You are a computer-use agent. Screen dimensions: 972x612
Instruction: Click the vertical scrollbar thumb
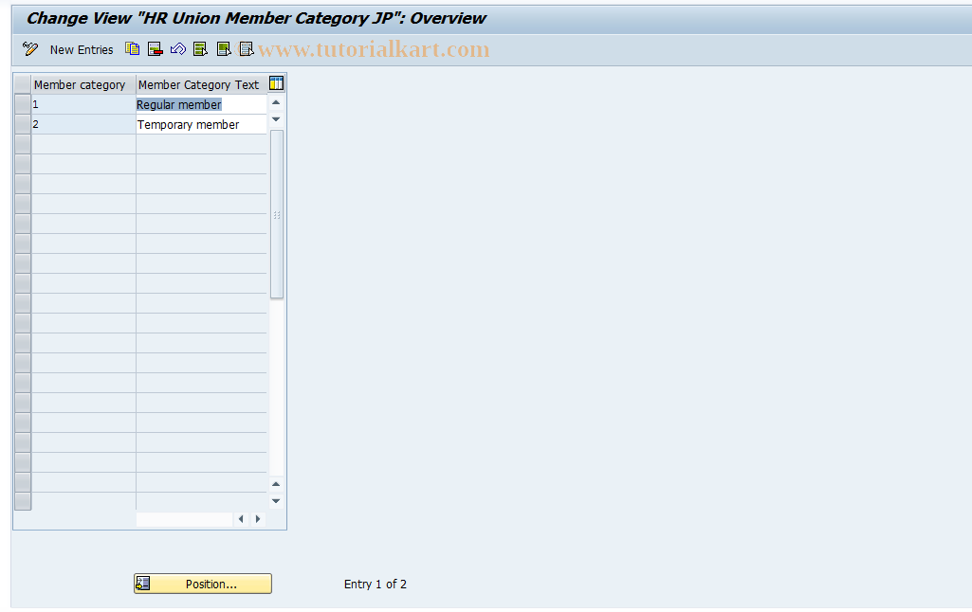tap(277, 214)
